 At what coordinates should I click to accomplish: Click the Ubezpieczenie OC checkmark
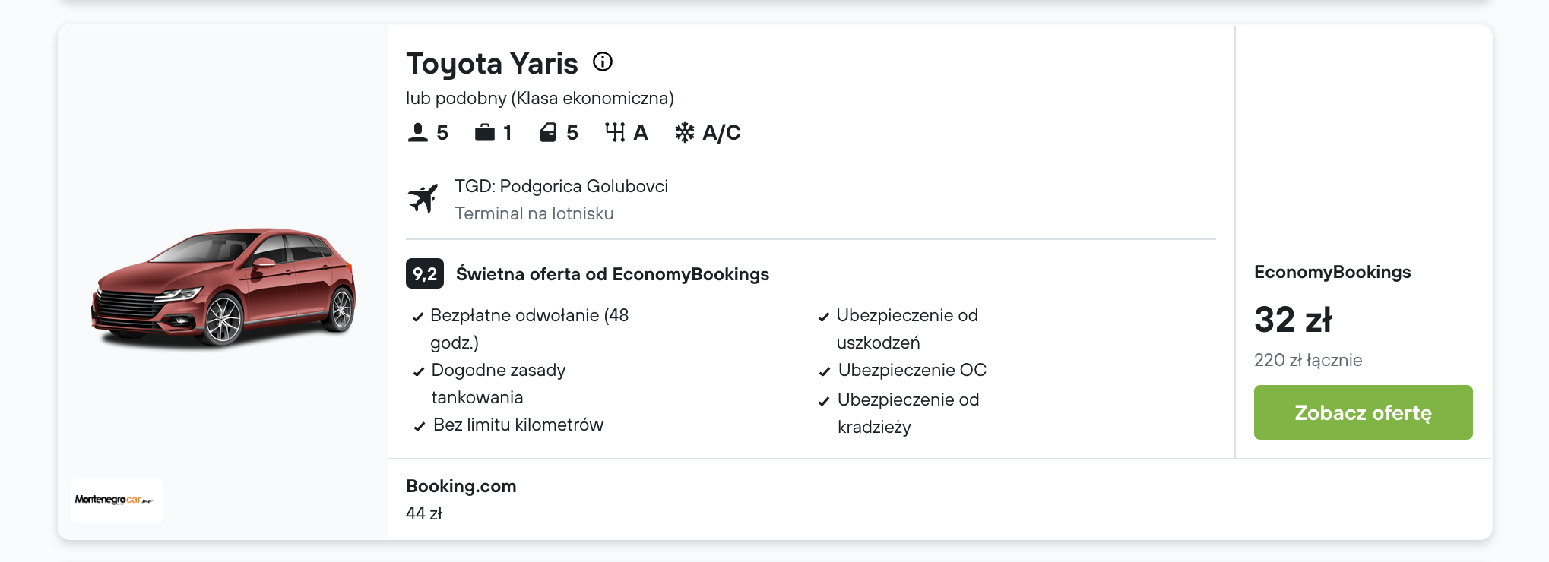point(825,371)
